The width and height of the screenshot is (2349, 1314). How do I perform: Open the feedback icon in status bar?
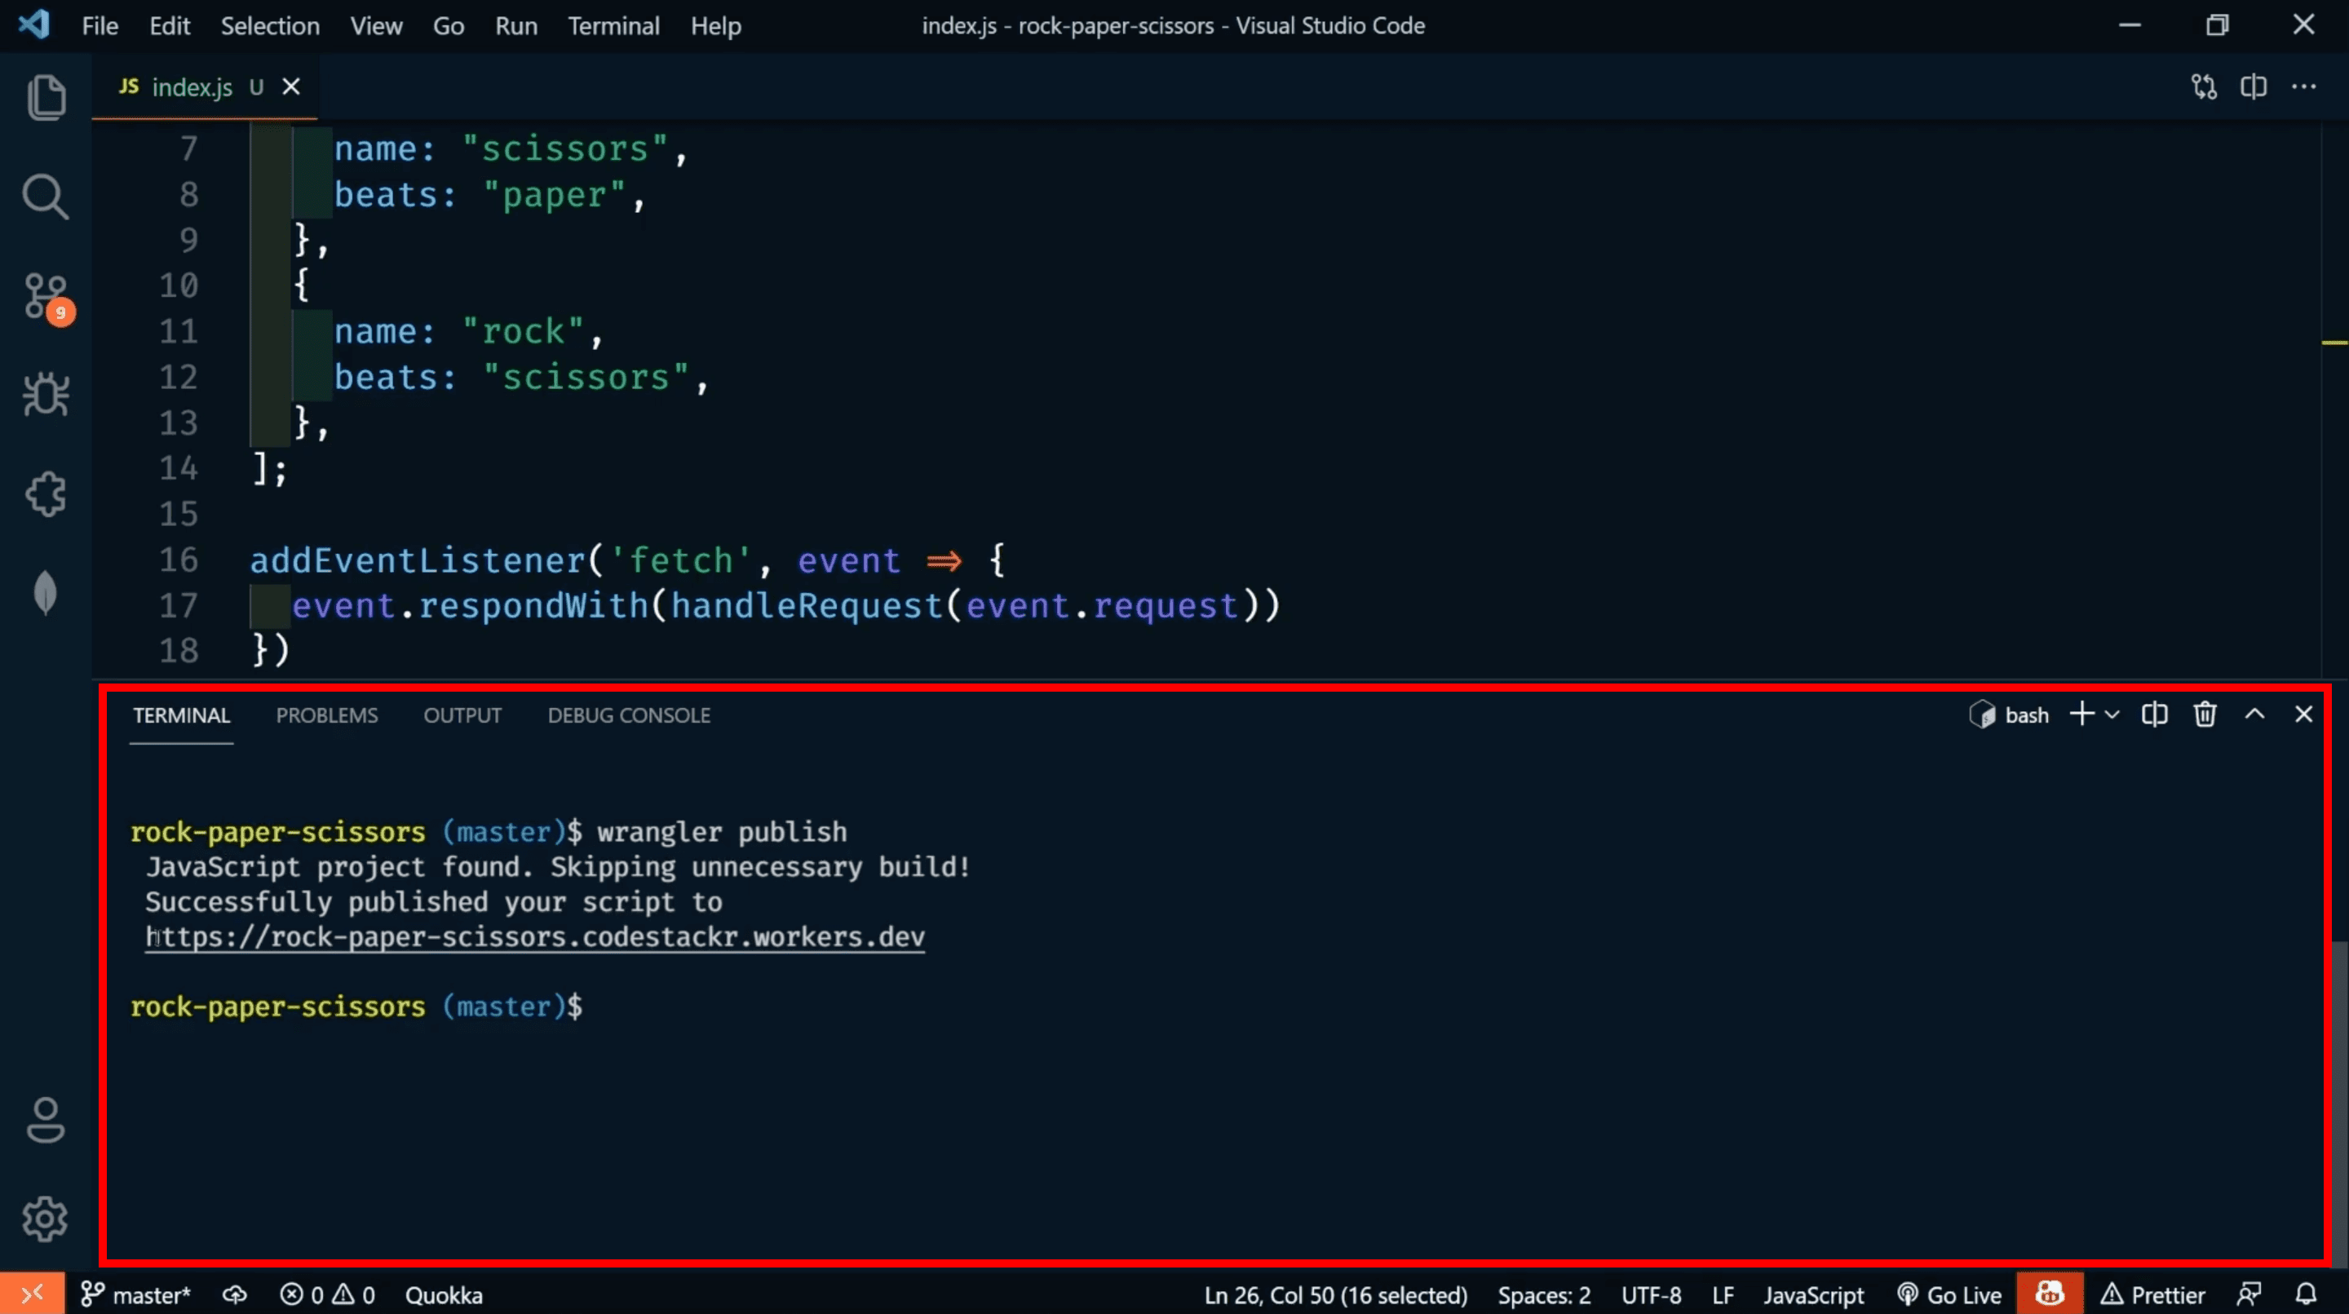[x=2249, y=1295]
